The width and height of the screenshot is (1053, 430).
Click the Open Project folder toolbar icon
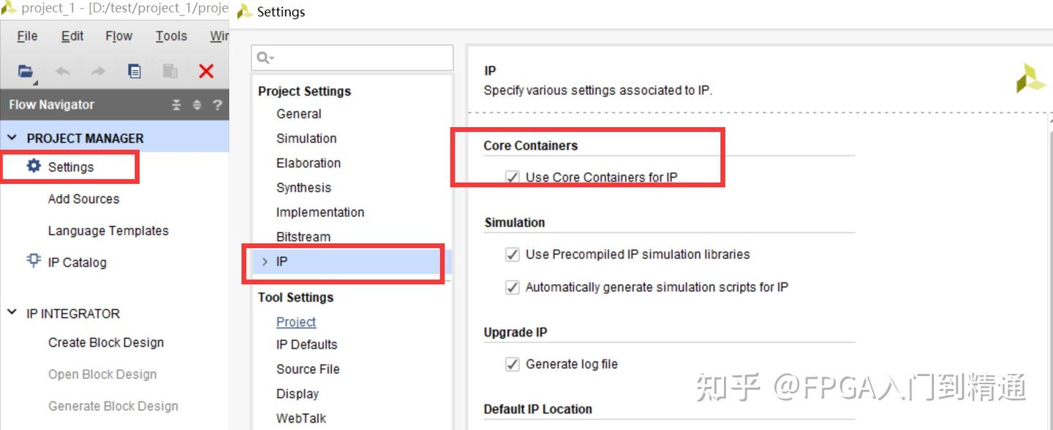26,71
